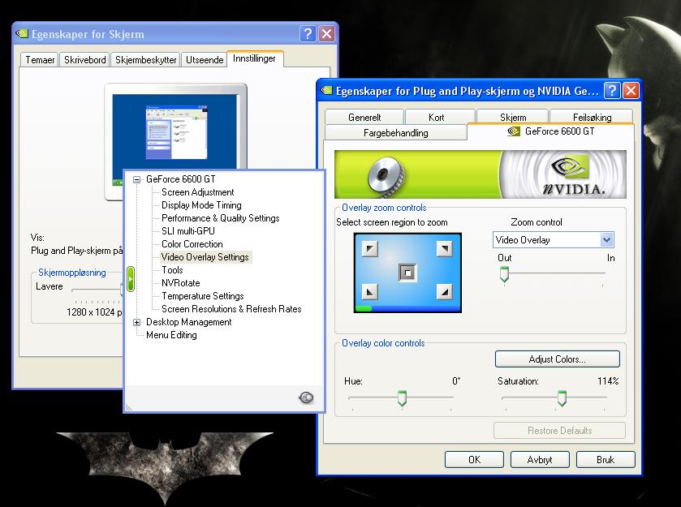681x507 pixels.
Task: Select the Innstillinger tab
Action: [x=255, y=58]
